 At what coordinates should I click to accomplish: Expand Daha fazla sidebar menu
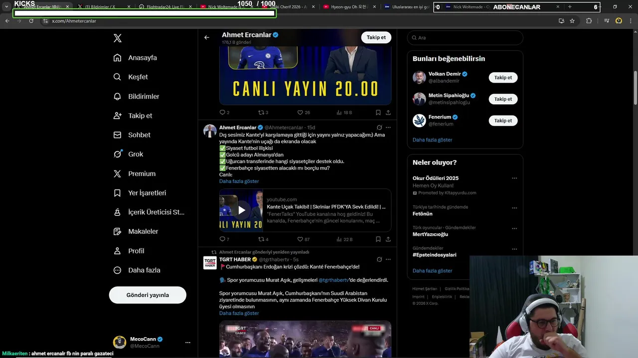pyautogui.click(x=137, y=270)
